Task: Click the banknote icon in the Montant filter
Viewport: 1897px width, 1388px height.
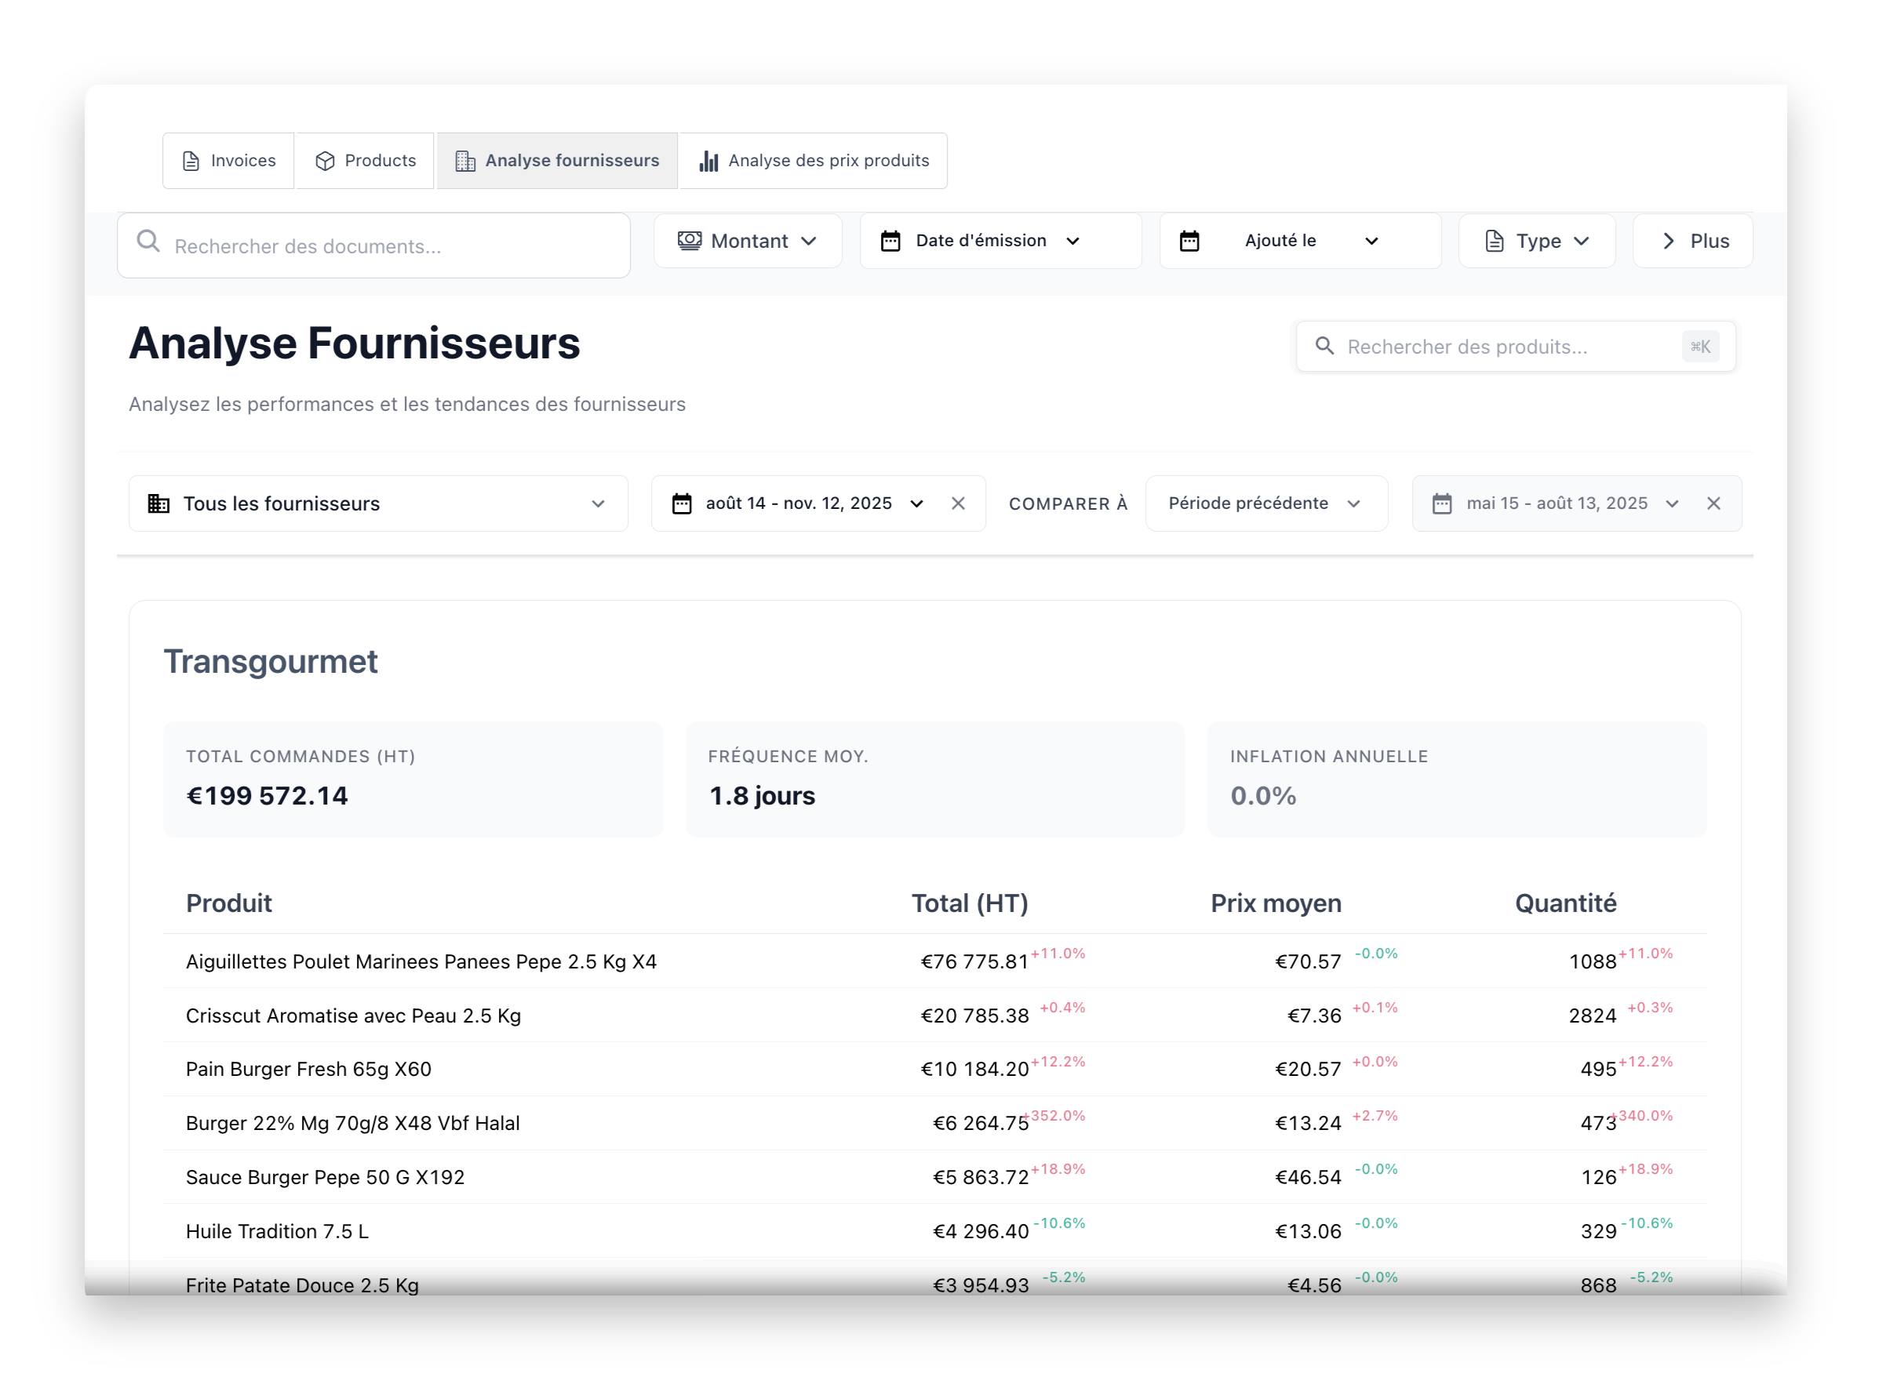Action: pyautogui.click(x=689, y=240)
